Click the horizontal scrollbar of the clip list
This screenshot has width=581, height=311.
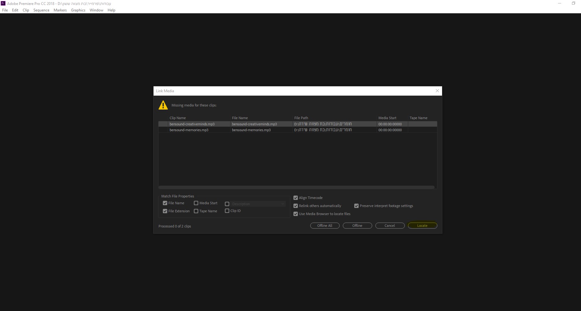point(297,187)
